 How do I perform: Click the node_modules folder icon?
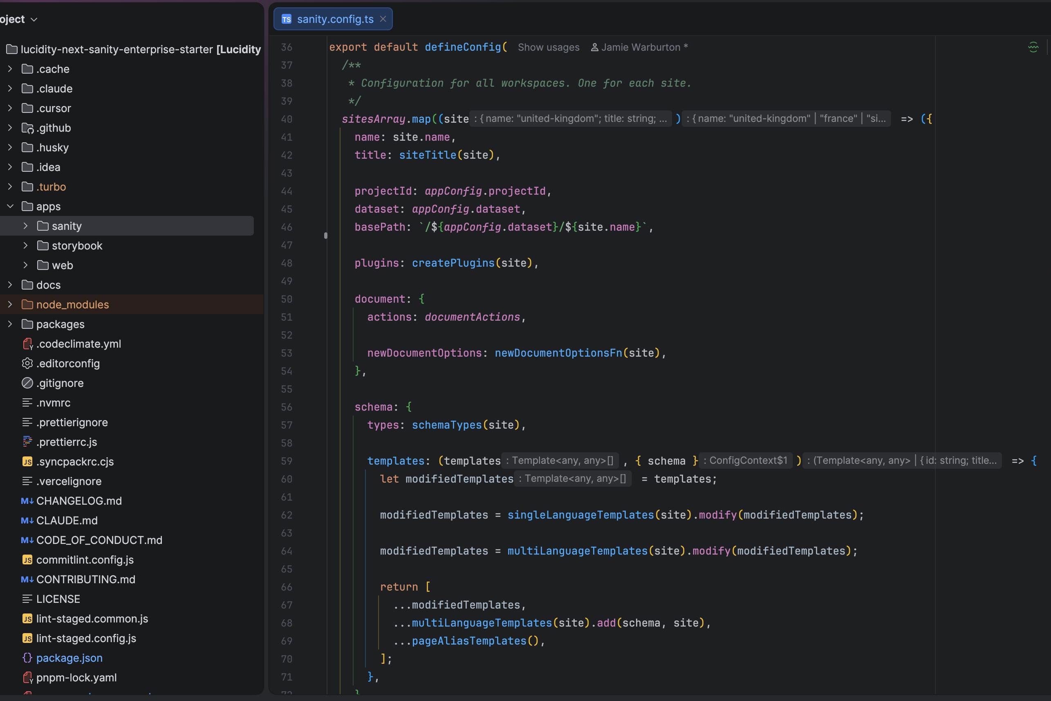pyautogui.click(x=27, y=304)
